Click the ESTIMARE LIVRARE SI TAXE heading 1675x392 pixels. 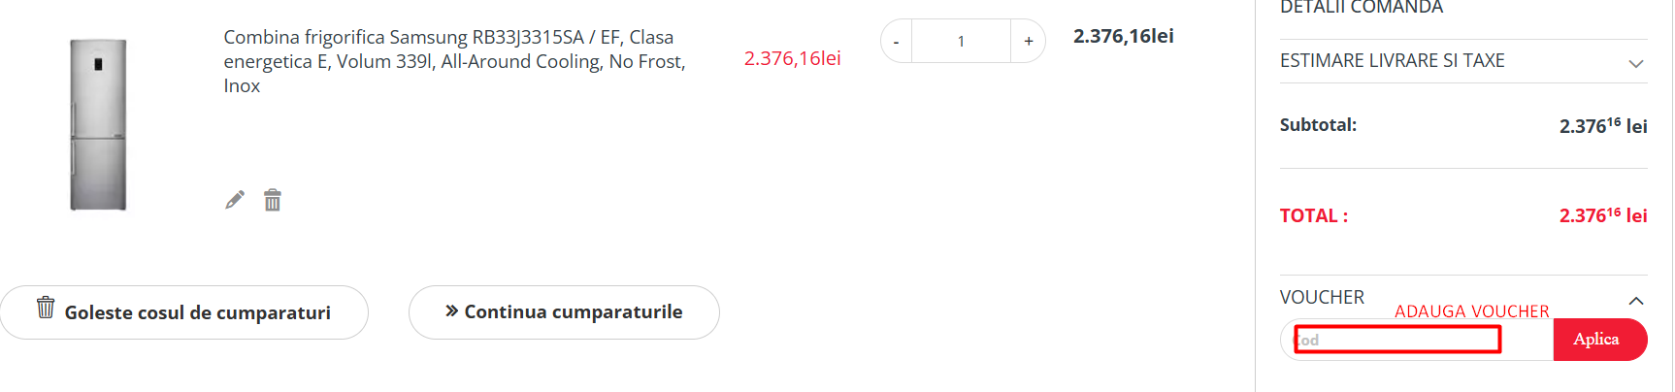[1392, 61]
